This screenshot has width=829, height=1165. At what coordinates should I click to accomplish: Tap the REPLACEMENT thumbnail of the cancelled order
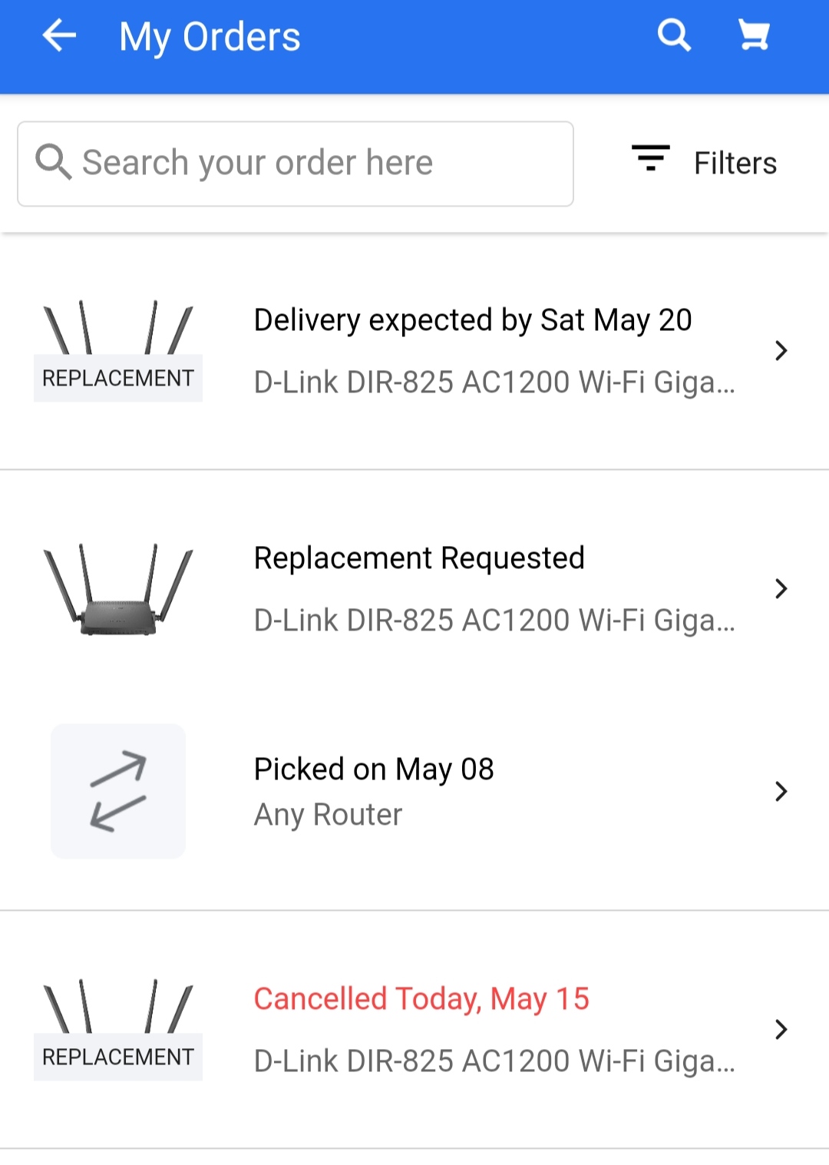tap(118, 1030)
